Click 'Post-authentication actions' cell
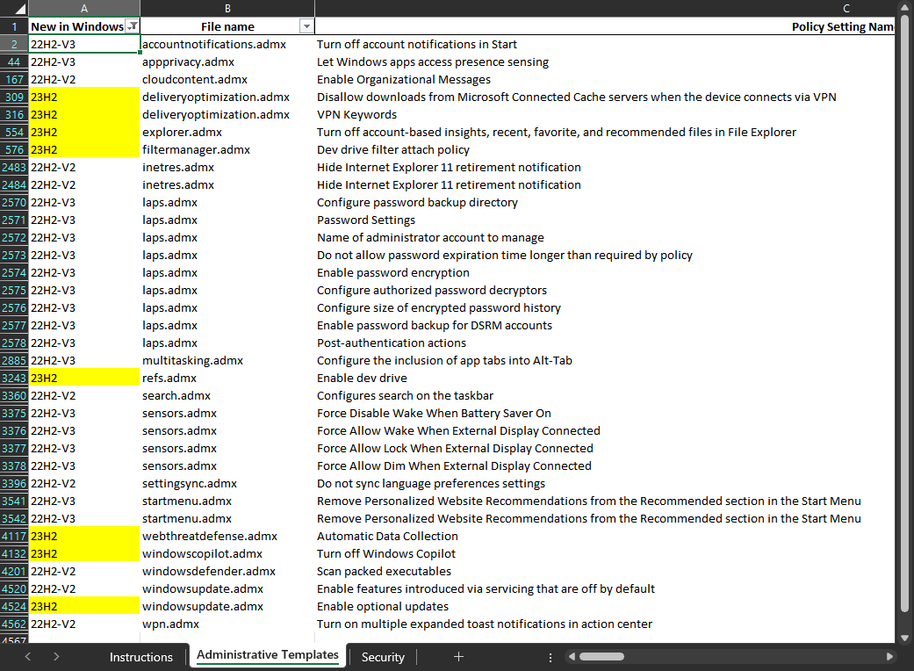This screenshot has width=914, height=671. [604, 343]
